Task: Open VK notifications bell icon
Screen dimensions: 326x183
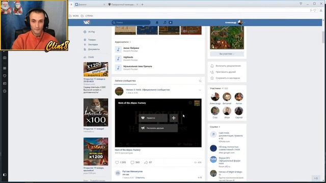Action: point(157,22)
